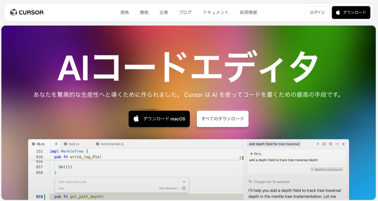Expand 'Thought for 10 seconds' section
The image size is (378, 201).
(x=269, y=182)
